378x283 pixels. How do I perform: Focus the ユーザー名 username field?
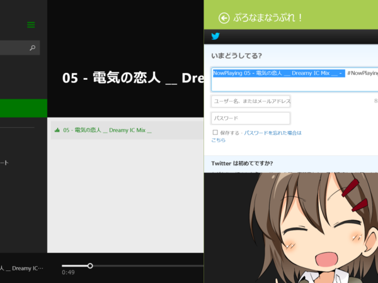[x=251, y=101]
